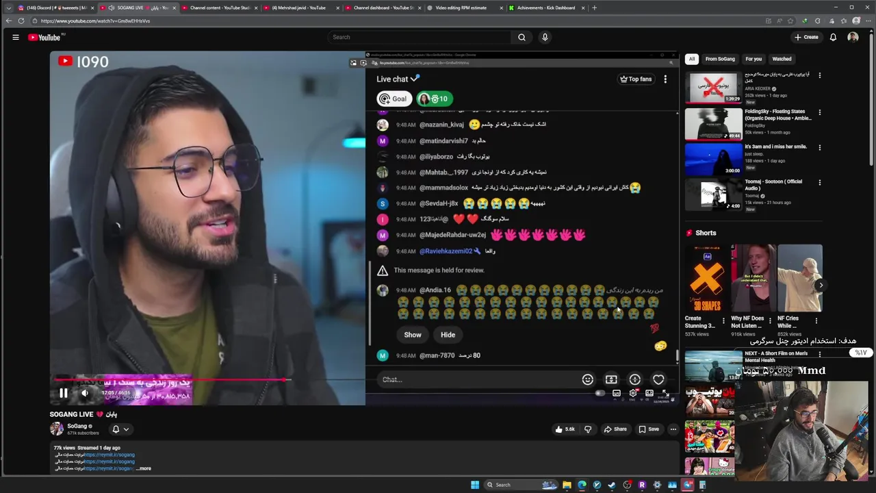Switch to Mehrshad javid YouTube tab

[300, 8]
